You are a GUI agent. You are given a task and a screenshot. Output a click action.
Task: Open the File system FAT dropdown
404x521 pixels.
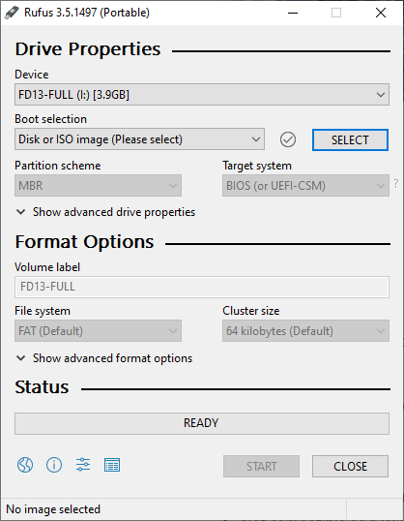tap(98, 330)
